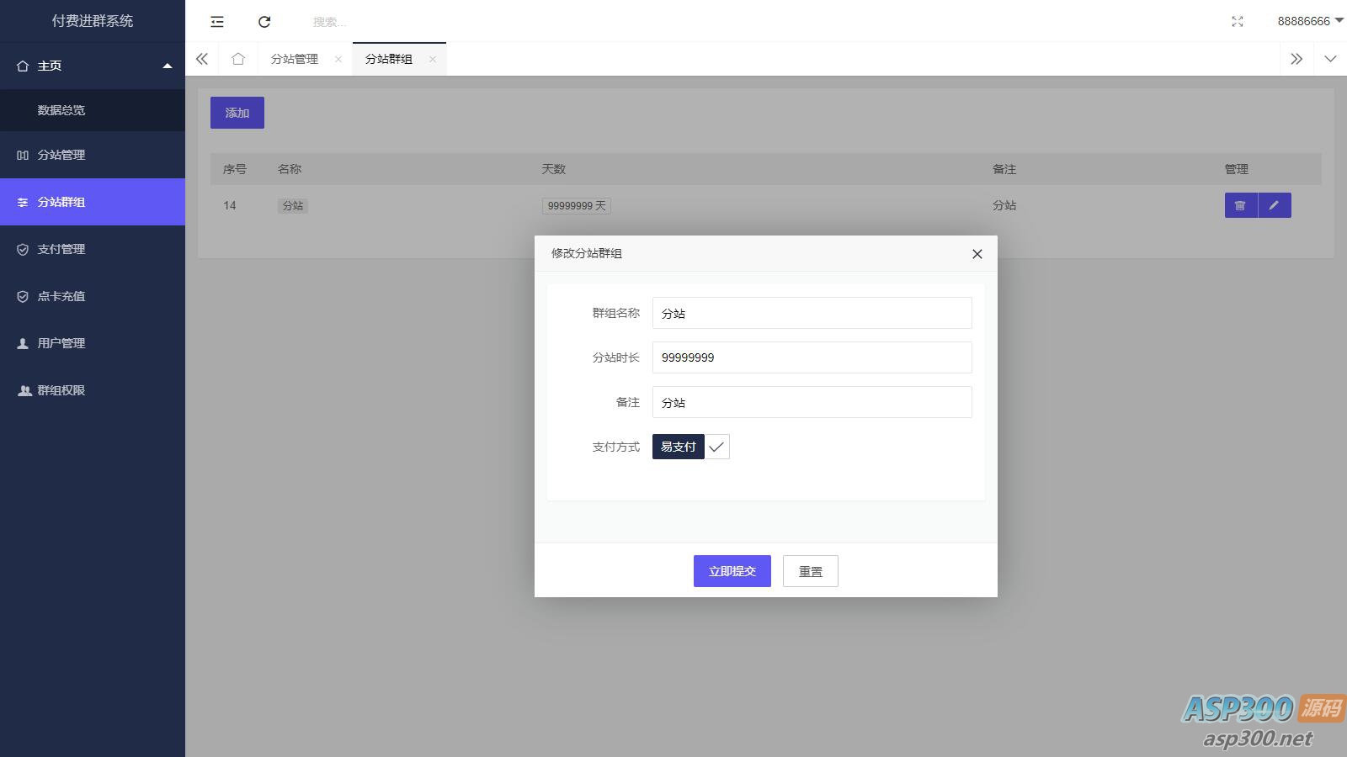
Task: Click the 立即提交 submit button
Action: [732, 571]
